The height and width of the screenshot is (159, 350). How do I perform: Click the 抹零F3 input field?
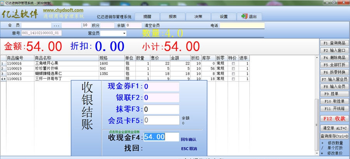click(161, 109)
